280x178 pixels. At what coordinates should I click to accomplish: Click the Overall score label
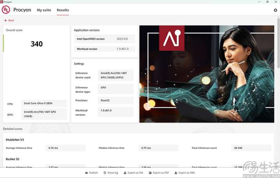14,30
